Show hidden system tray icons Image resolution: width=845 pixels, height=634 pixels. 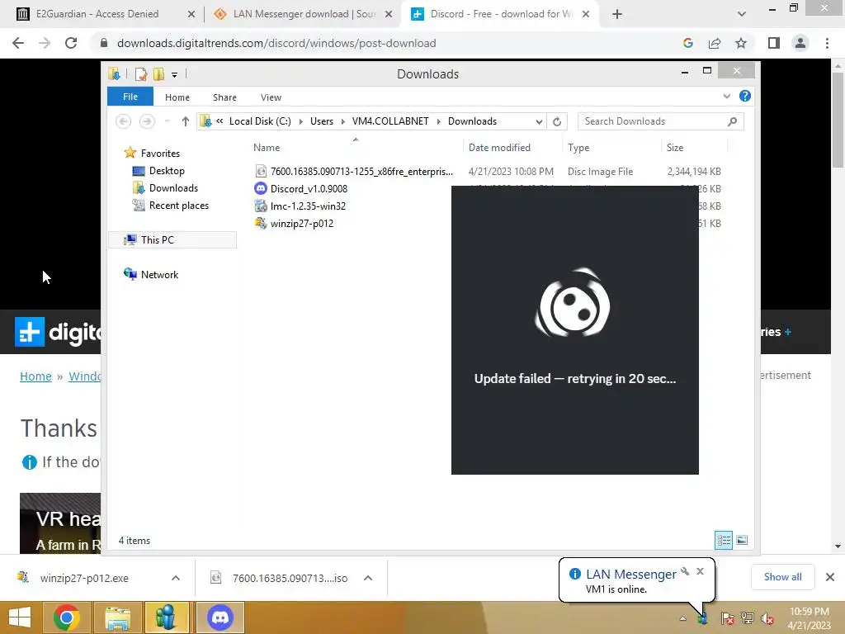point(682,618)
